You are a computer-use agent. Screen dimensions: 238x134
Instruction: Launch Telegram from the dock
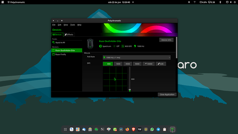tap(158, 130)
